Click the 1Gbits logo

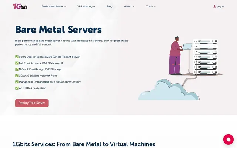tap(20, 6)
